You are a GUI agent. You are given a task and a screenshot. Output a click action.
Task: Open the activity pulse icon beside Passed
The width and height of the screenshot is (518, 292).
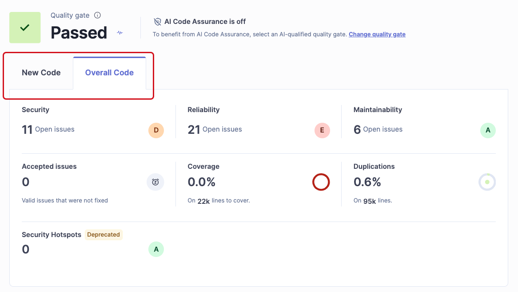click(x=120, y=33)
